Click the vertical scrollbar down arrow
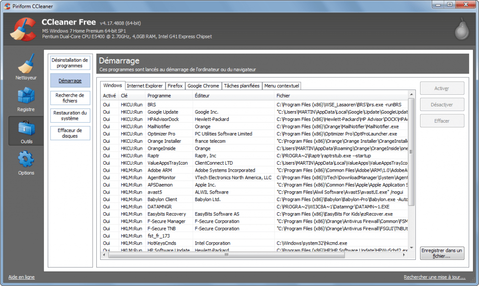Image resolution: width=479 pixels, height=286 pixels. tap(412, 248)
